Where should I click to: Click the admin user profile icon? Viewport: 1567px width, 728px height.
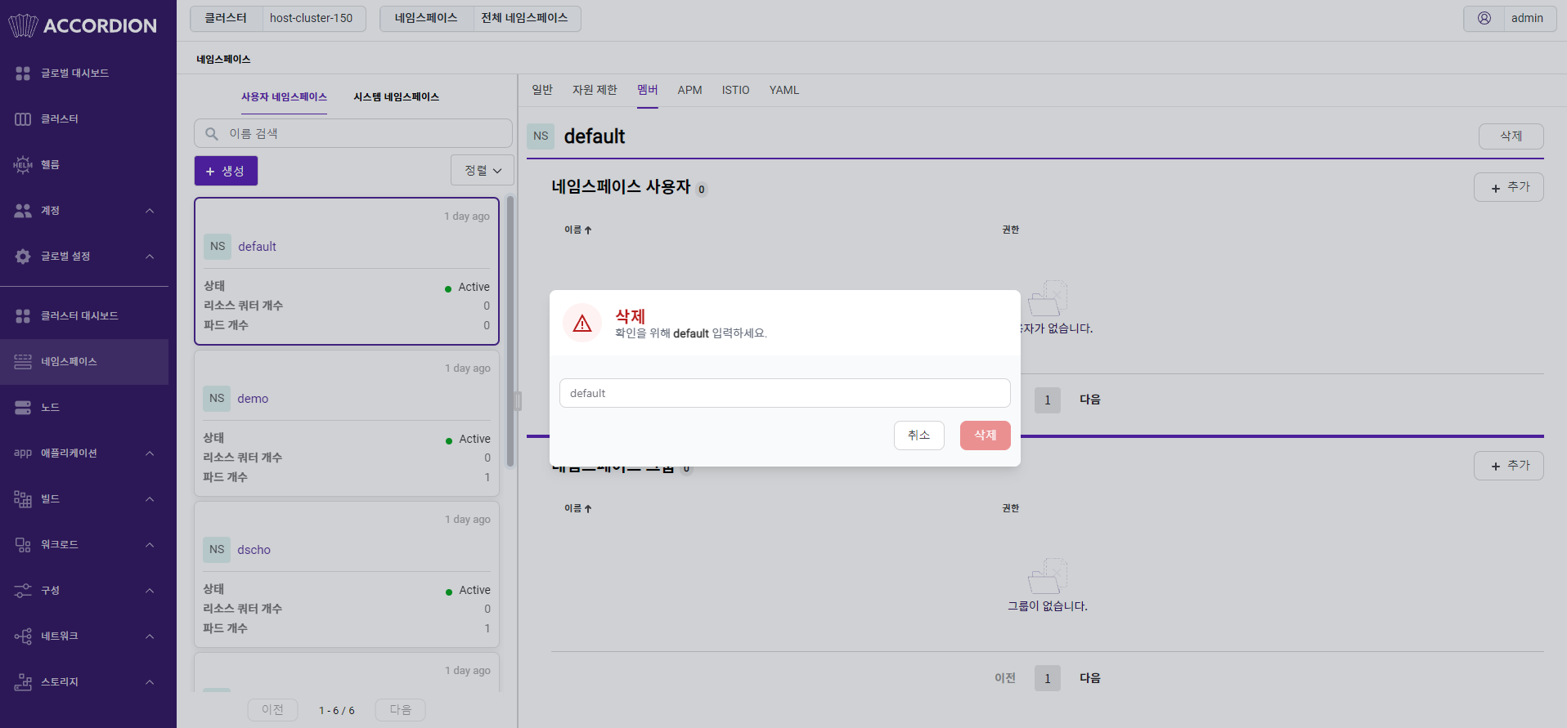point(1484,18)
